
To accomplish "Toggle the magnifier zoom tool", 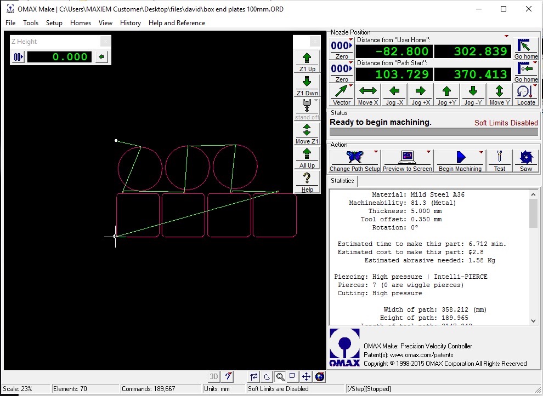I will [x=280, y=377].
